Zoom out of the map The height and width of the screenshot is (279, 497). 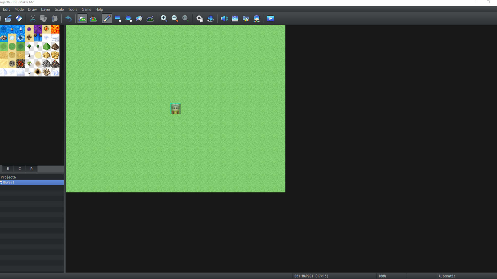pyautogui.click(x=175, y=19)
